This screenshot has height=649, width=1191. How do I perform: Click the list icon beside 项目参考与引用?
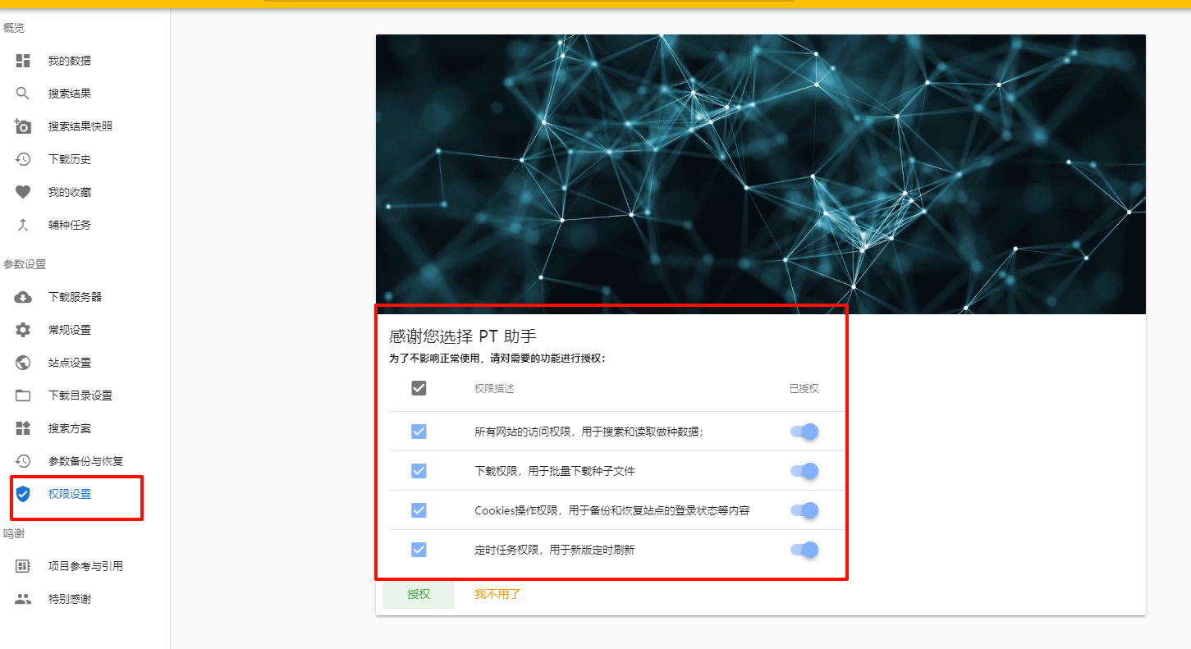pyautogui.click(x=23, y=566)
